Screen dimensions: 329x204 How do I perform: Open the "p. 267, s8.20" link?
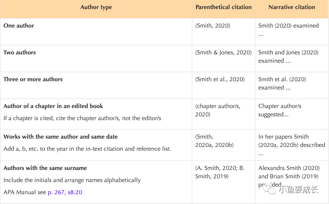pyautogui.click(x=65, y=192)
